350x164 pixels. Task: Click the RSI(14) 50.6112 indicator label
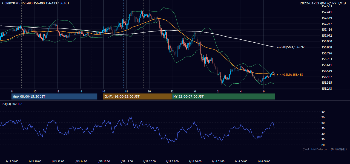point(12,104)
